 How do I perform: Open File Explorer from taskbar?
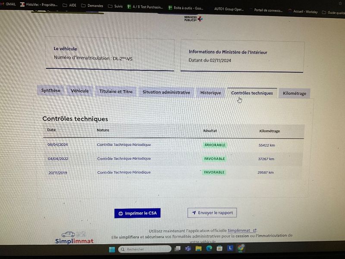tap(198, 249)
